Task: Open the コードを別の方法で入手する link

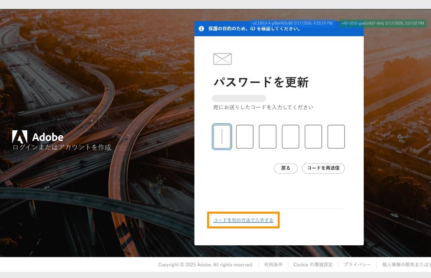Action: click(x=243, y=220)
